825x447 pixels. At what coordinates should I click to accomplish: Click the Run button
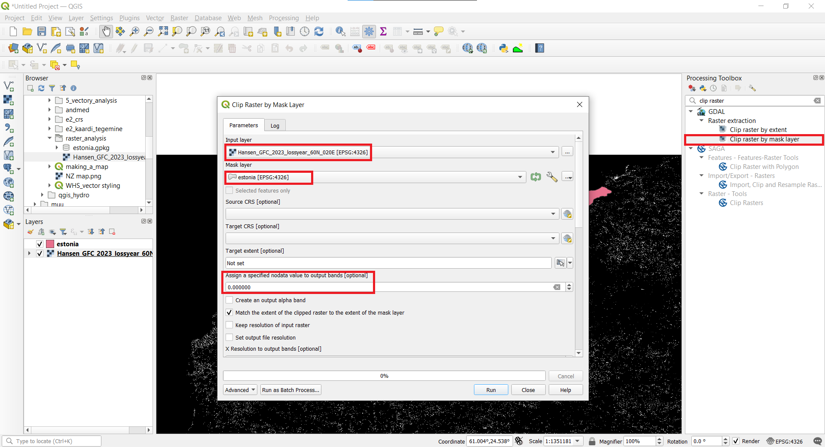(x=491, y=390)
